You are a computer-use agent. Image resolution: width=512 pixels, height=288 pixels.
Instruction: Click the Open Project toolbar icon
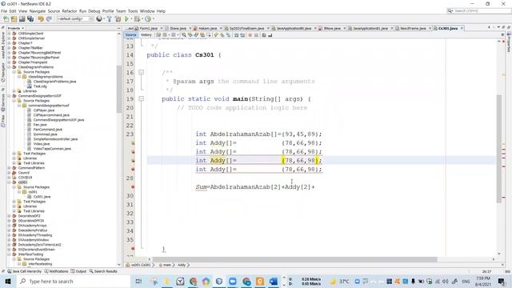(22, 19)
